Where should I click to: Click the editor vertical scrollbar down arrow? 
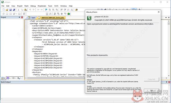coord(169,76)
